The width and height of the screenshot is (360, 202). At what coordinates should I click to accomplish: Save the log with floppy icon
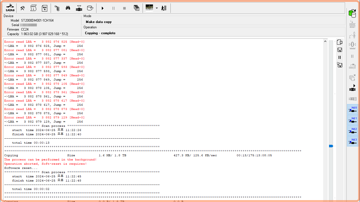(x=339, y=50)
